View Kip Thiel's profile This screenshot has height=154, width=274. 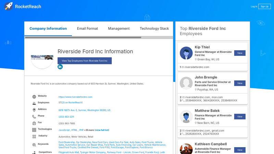click(240, 53)
